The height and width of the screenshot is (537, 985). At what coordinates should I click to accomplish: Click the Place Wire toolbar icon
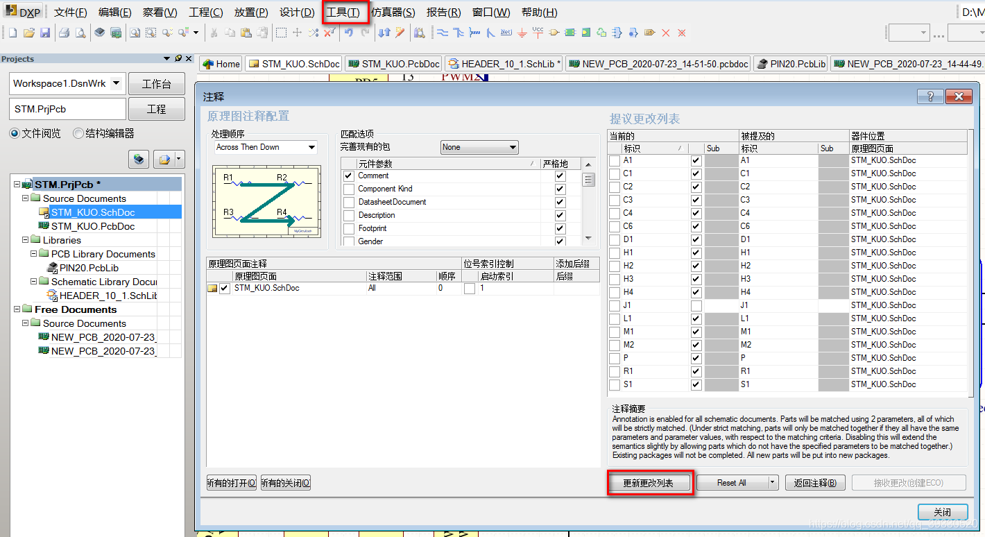tap(442, 33)
